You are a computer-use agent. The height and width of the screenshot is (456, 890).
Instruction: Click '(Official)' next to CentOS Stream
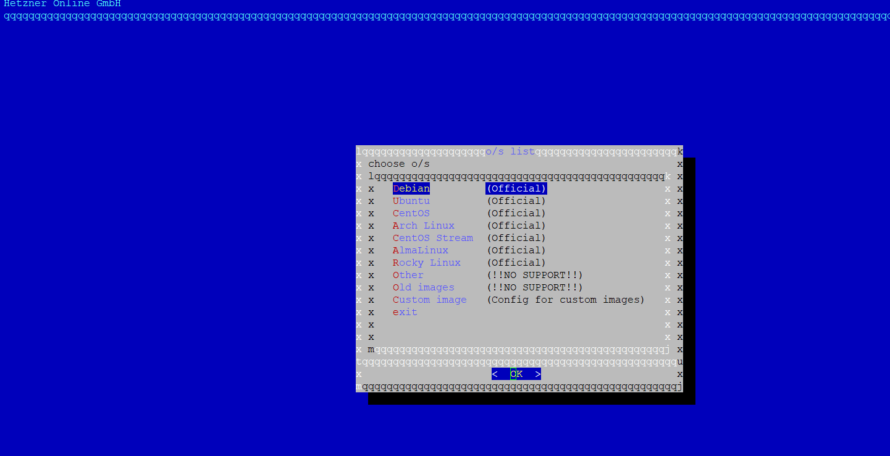point(516,238)
